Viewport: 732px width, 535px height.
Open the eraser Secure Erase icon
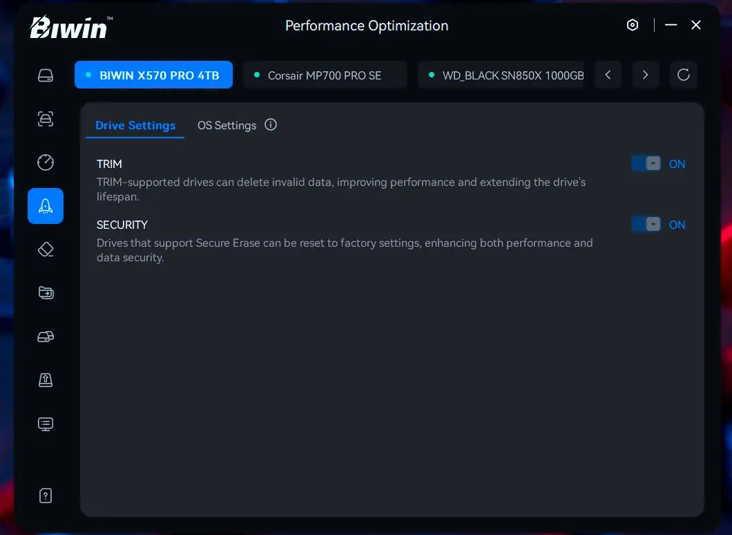(46, 250)
